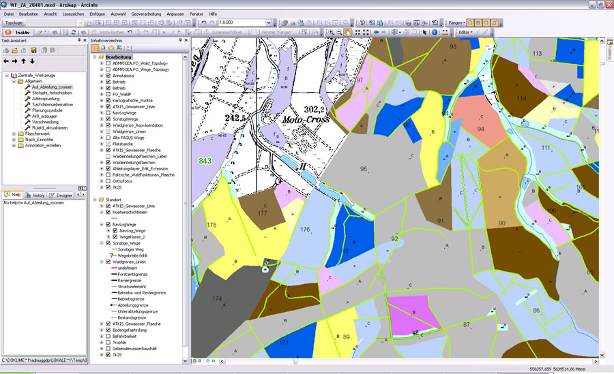614x374 pixels.
Task: Uncheck the Annotations layer
Action: [x=108, y=76]
